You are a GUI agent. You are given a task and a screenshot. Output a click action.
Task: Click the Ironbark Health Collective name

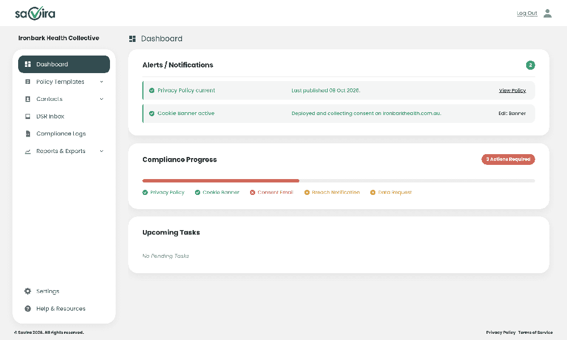[x=58, y=38]
